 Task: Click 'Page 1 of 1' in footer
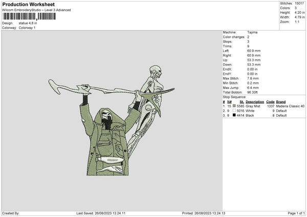[296, 213]
